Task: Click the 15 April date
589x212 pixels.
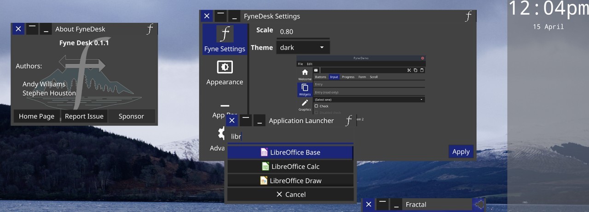Action: 548,27
